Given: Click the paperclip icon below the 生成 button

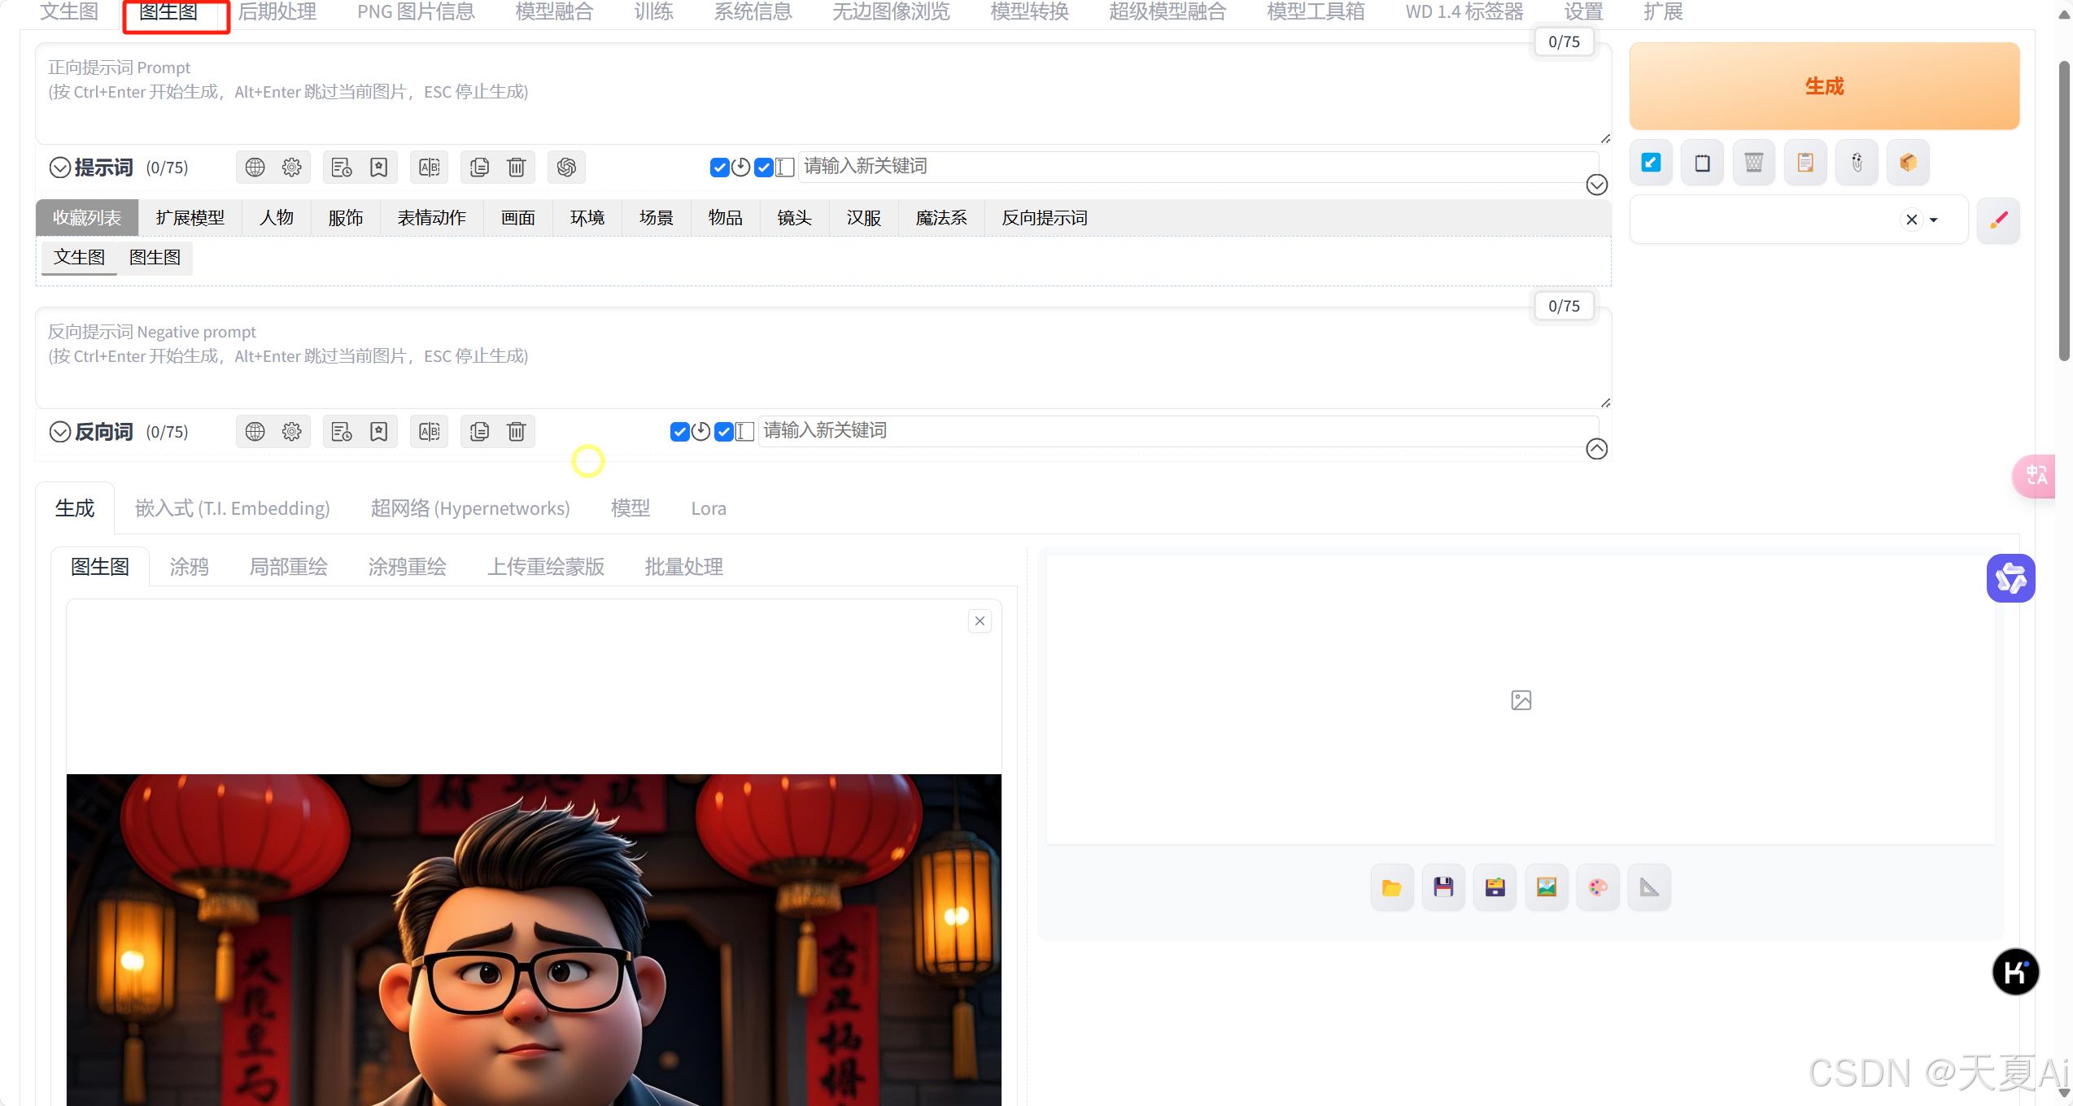Looking at the screenshot, I should [1857, 163].
